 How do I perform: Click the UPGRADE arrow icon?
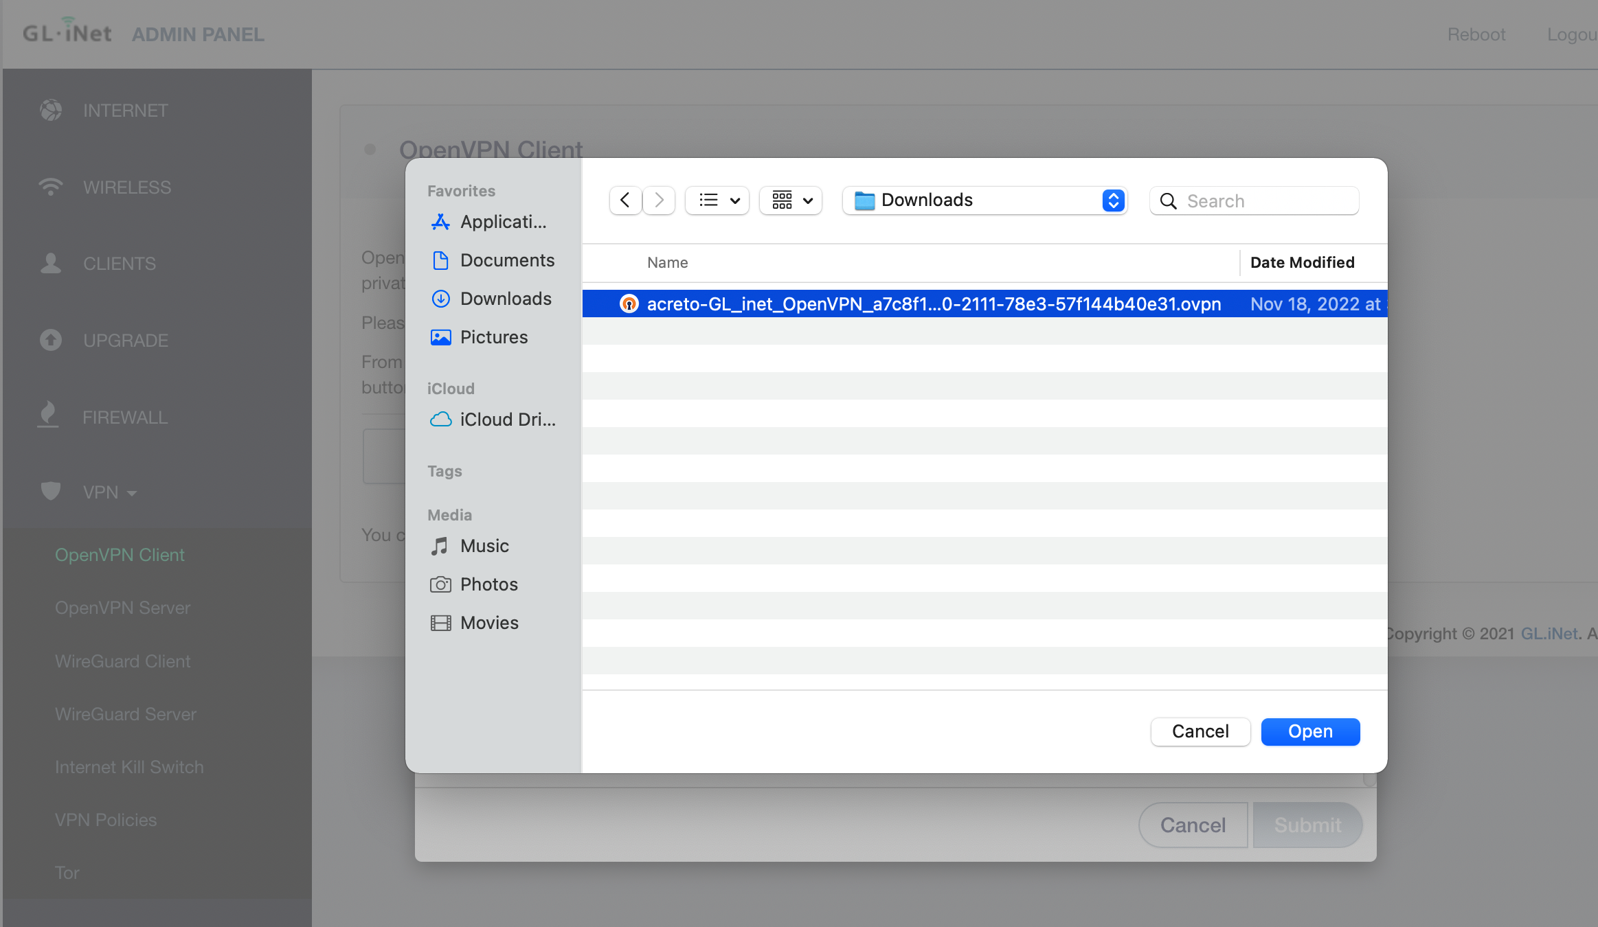pos(51,340)
